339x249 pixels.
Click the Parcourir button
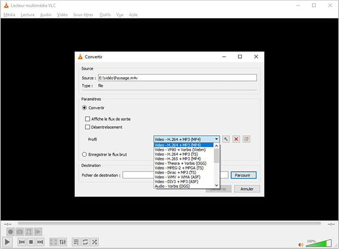[244, 175]
